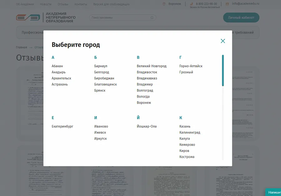Select the city Кострома
281x196 pixels.
[187, 157]
